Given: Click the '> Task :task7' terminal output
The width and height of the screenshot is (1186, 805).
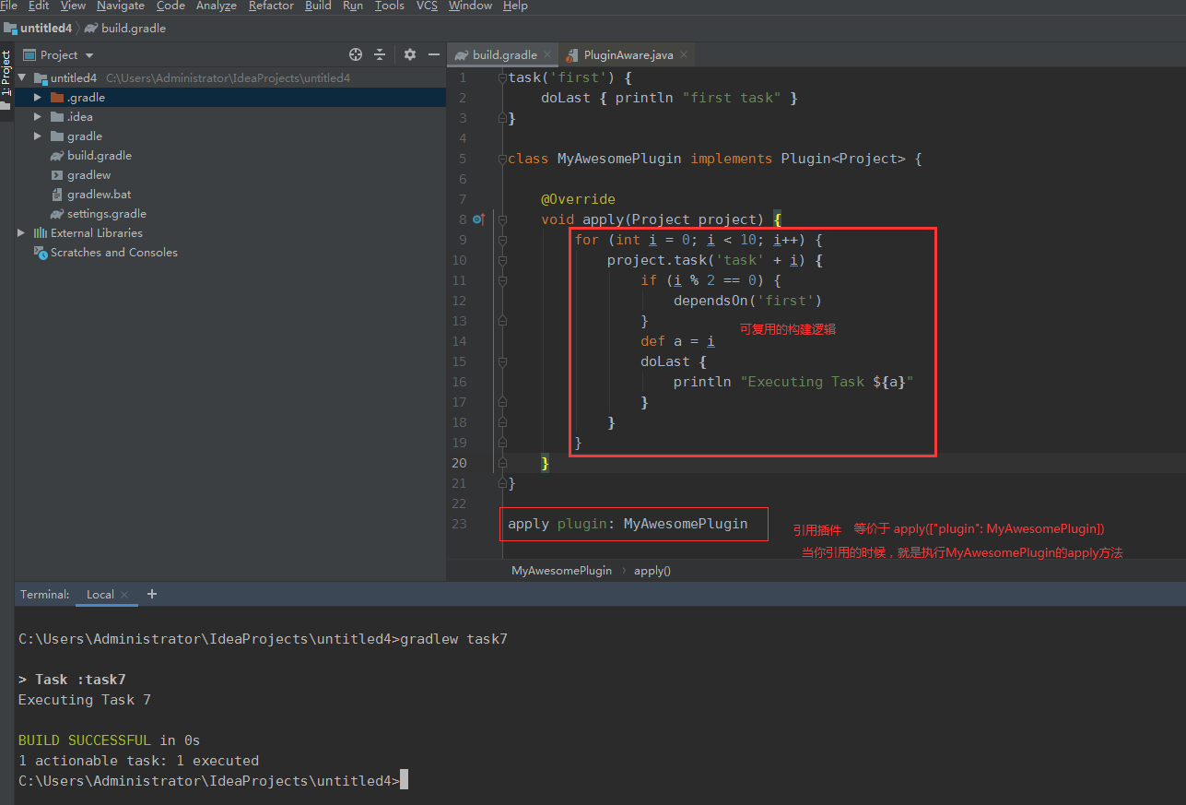Looking at the screenshot, I should coord(72,680).
